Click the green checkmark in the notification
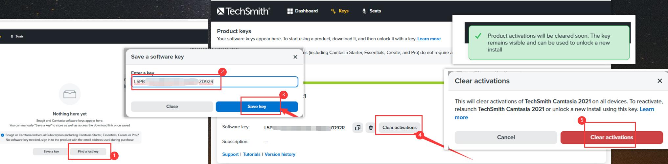The width and height of the screenshot is (668, 164). click(x=478, y=36)
